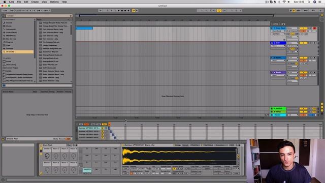Toggle the metronome in control bar
Screen dimensions: 325x183
39,11
